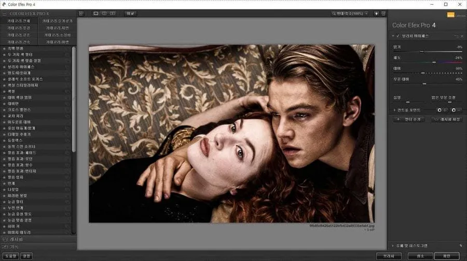Click the 필터 추가 add filter button
Image resolution: width=467 pixels, height=261 pixels.
pyautogui.click(x=409, y=119)
